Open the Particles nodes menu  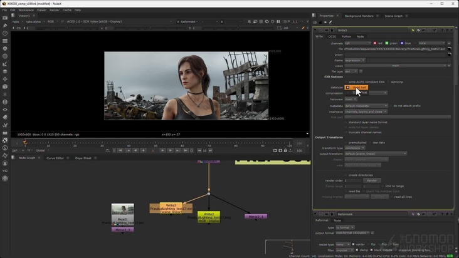(5, 94)
